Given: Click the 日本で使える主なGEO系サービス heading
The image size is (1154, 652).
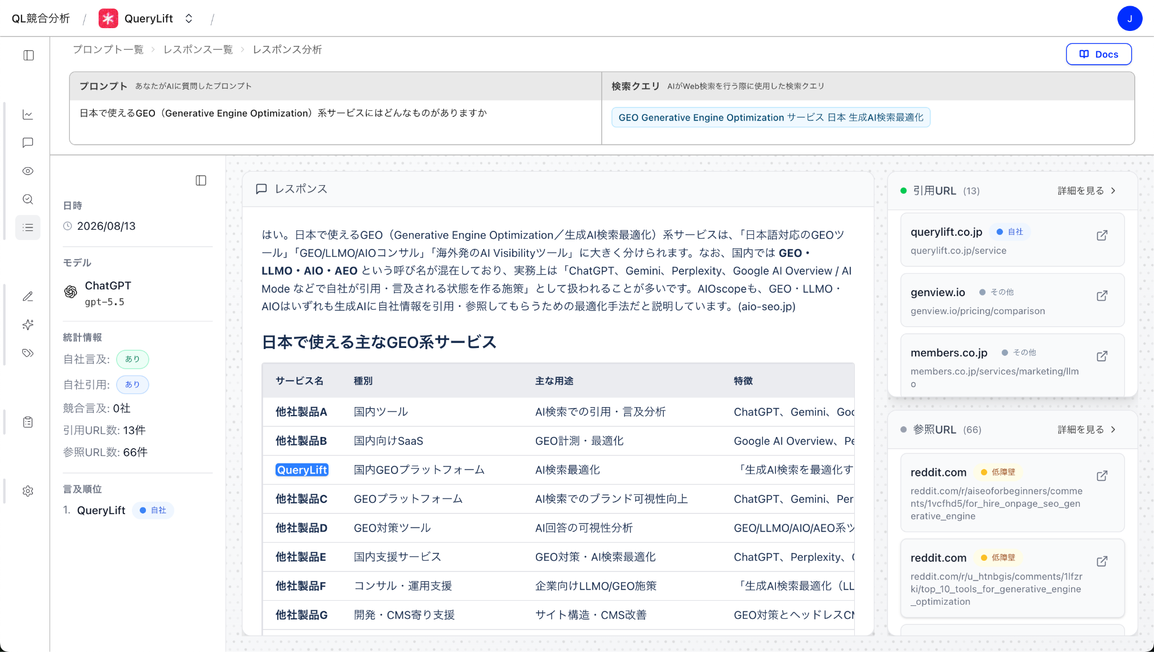Looking at the screenshot, I should pyautogui.click(x=379, y=342).
